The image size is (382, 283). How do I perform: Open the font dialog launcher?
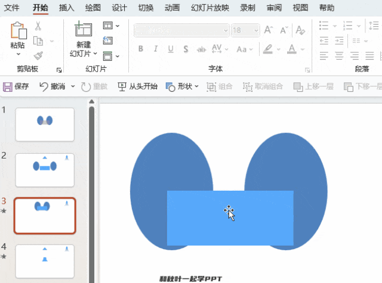pyautogui.click(x=307, y=70)
